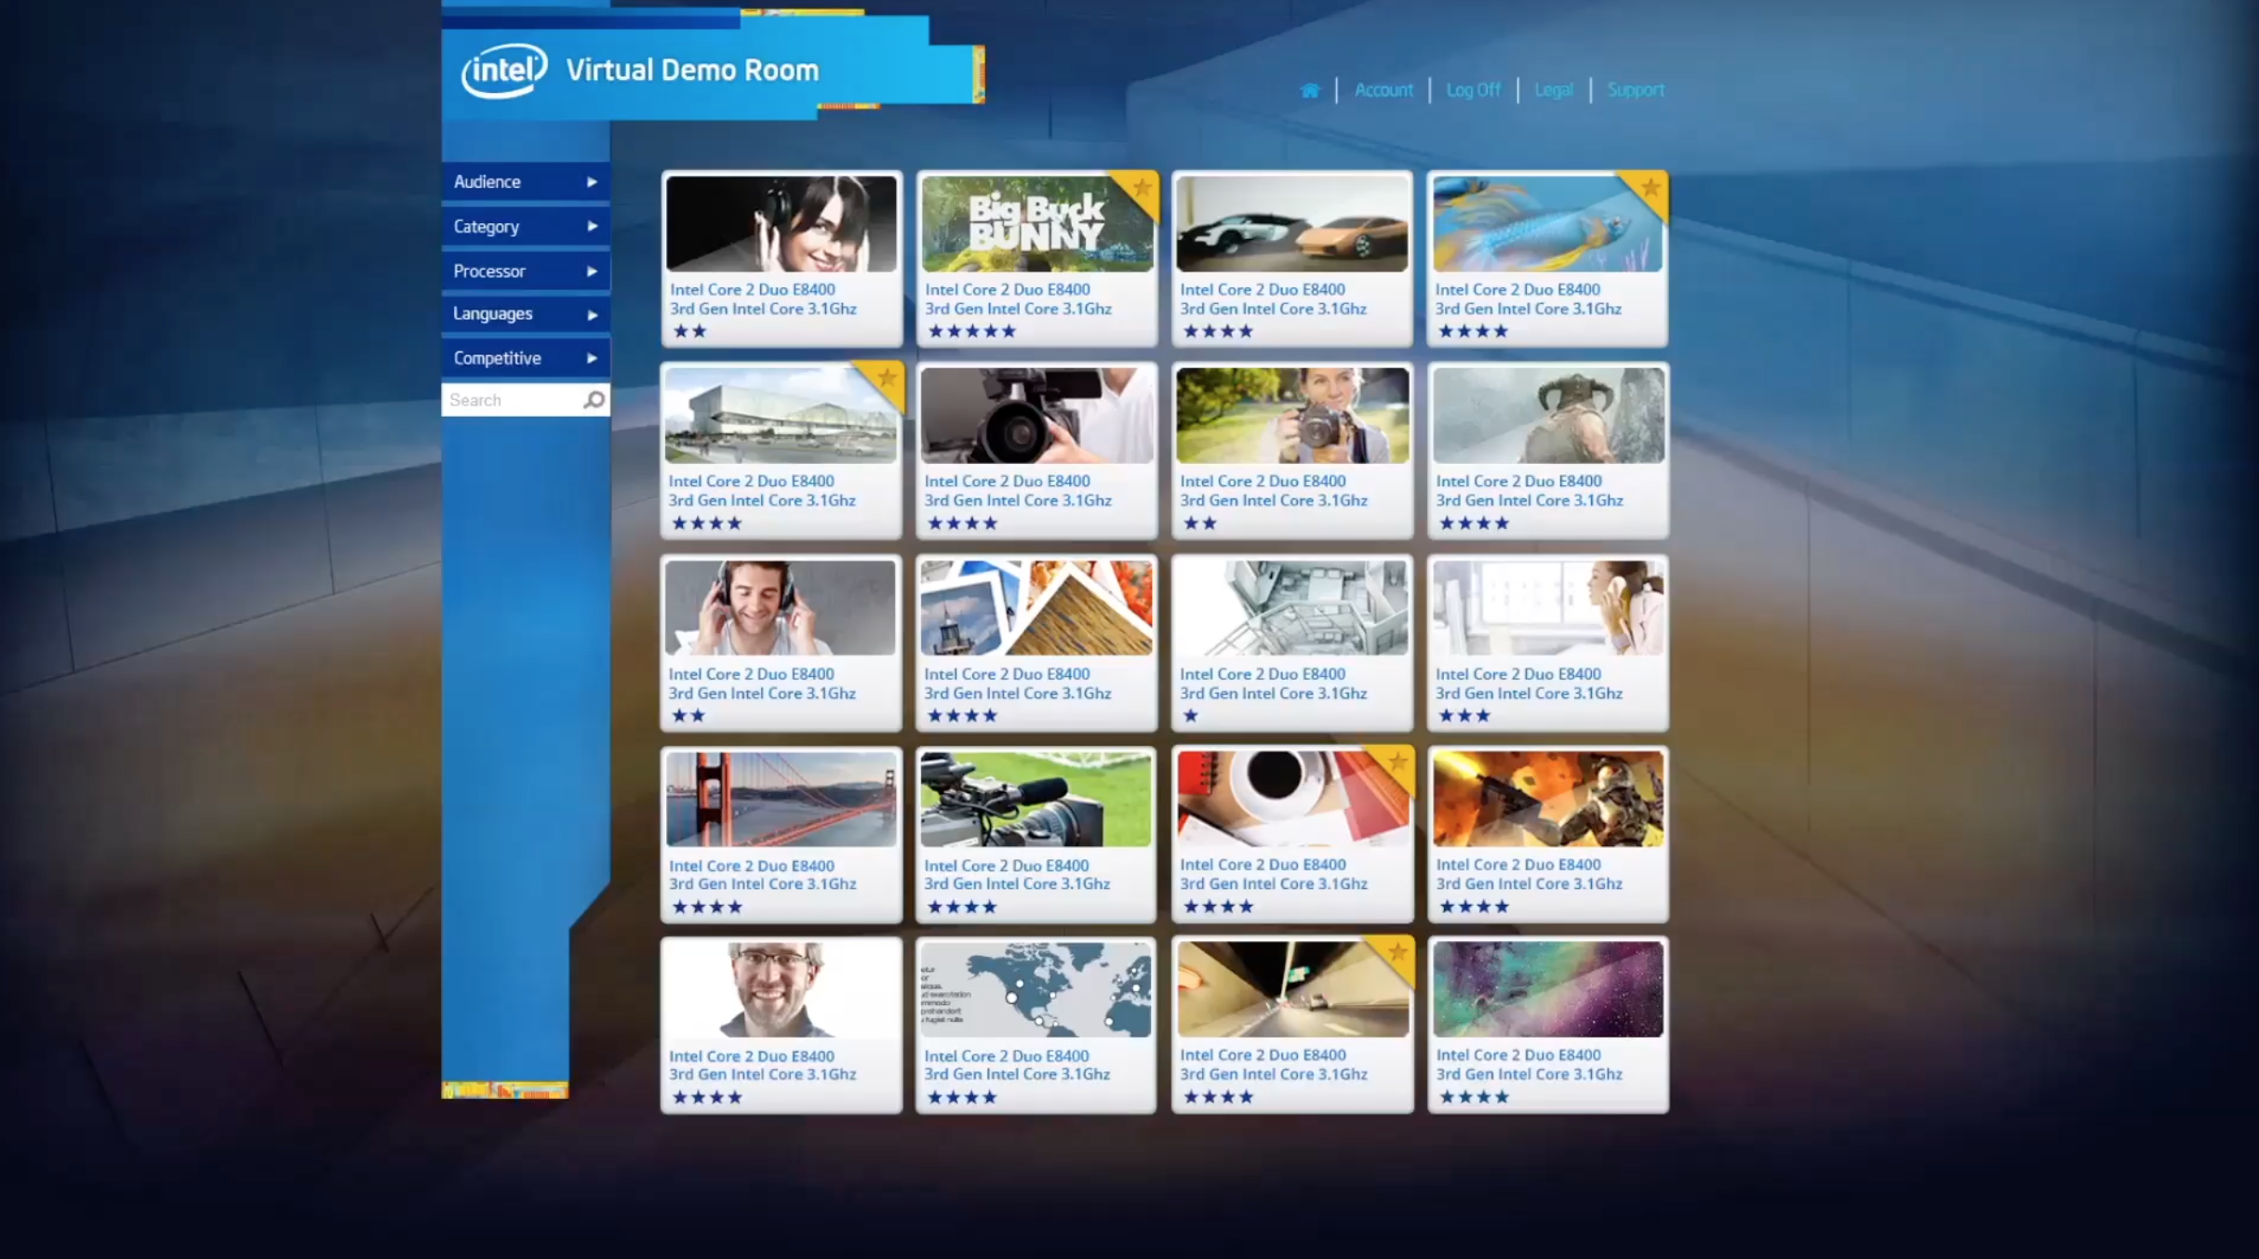Expand the Category filter arrow
The image size is (2259, 1259).
click(592, 227)
